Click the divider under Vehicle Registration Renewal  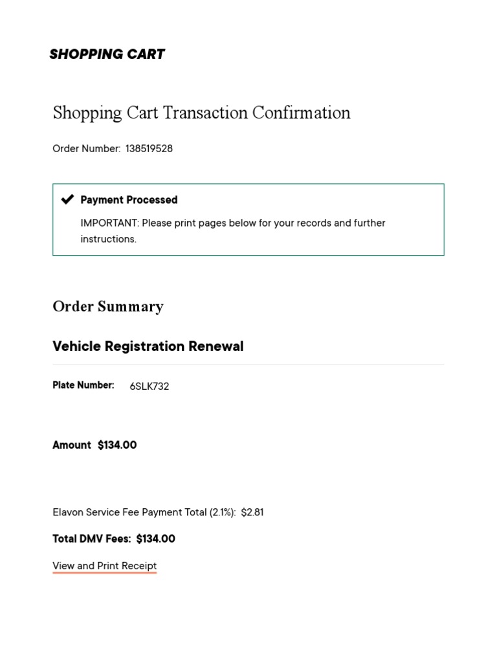(248, 365)
